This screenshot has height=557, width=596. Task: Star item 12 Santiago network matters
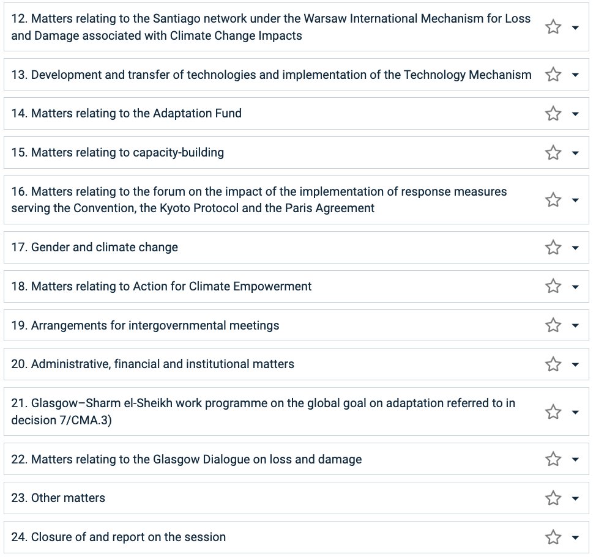pyautogui.click(x=553, y=27)
